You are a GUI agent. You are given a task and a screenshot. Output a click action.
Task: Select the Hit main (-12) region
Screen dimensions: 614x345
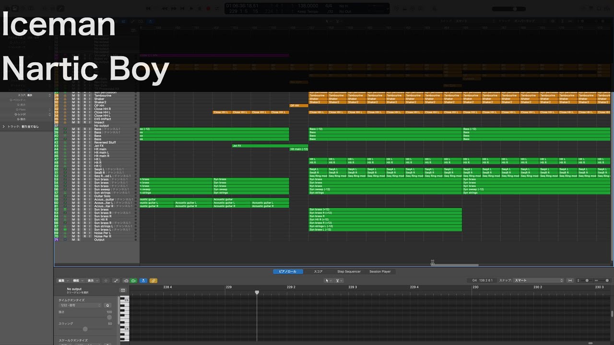[x=298, y=149]
